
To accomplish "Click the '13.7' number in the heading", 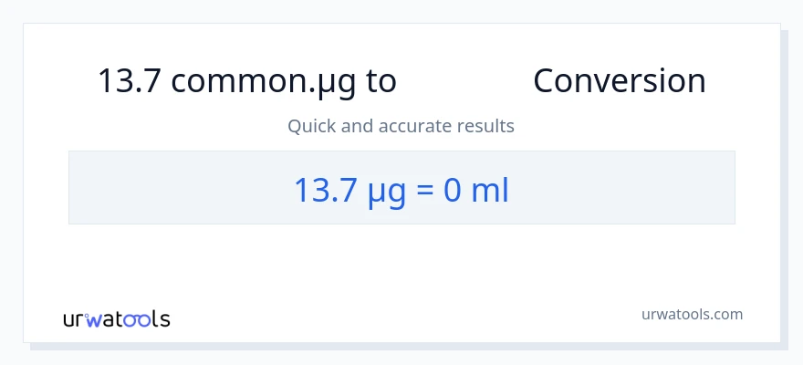I will click(130, 80).
